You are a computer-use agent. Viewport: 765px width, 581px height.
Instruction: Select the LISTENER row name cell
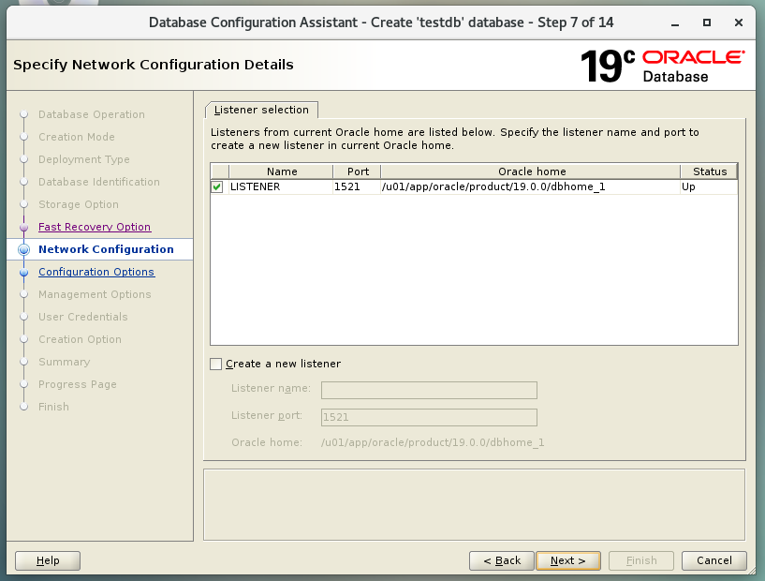(280, 187)
